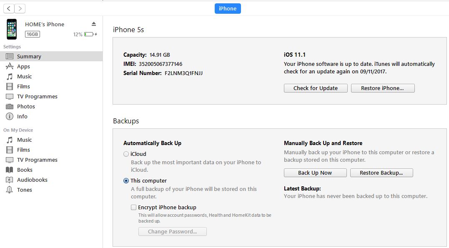
Task: Eject HOME's iPhone
Action: point(94,24)
